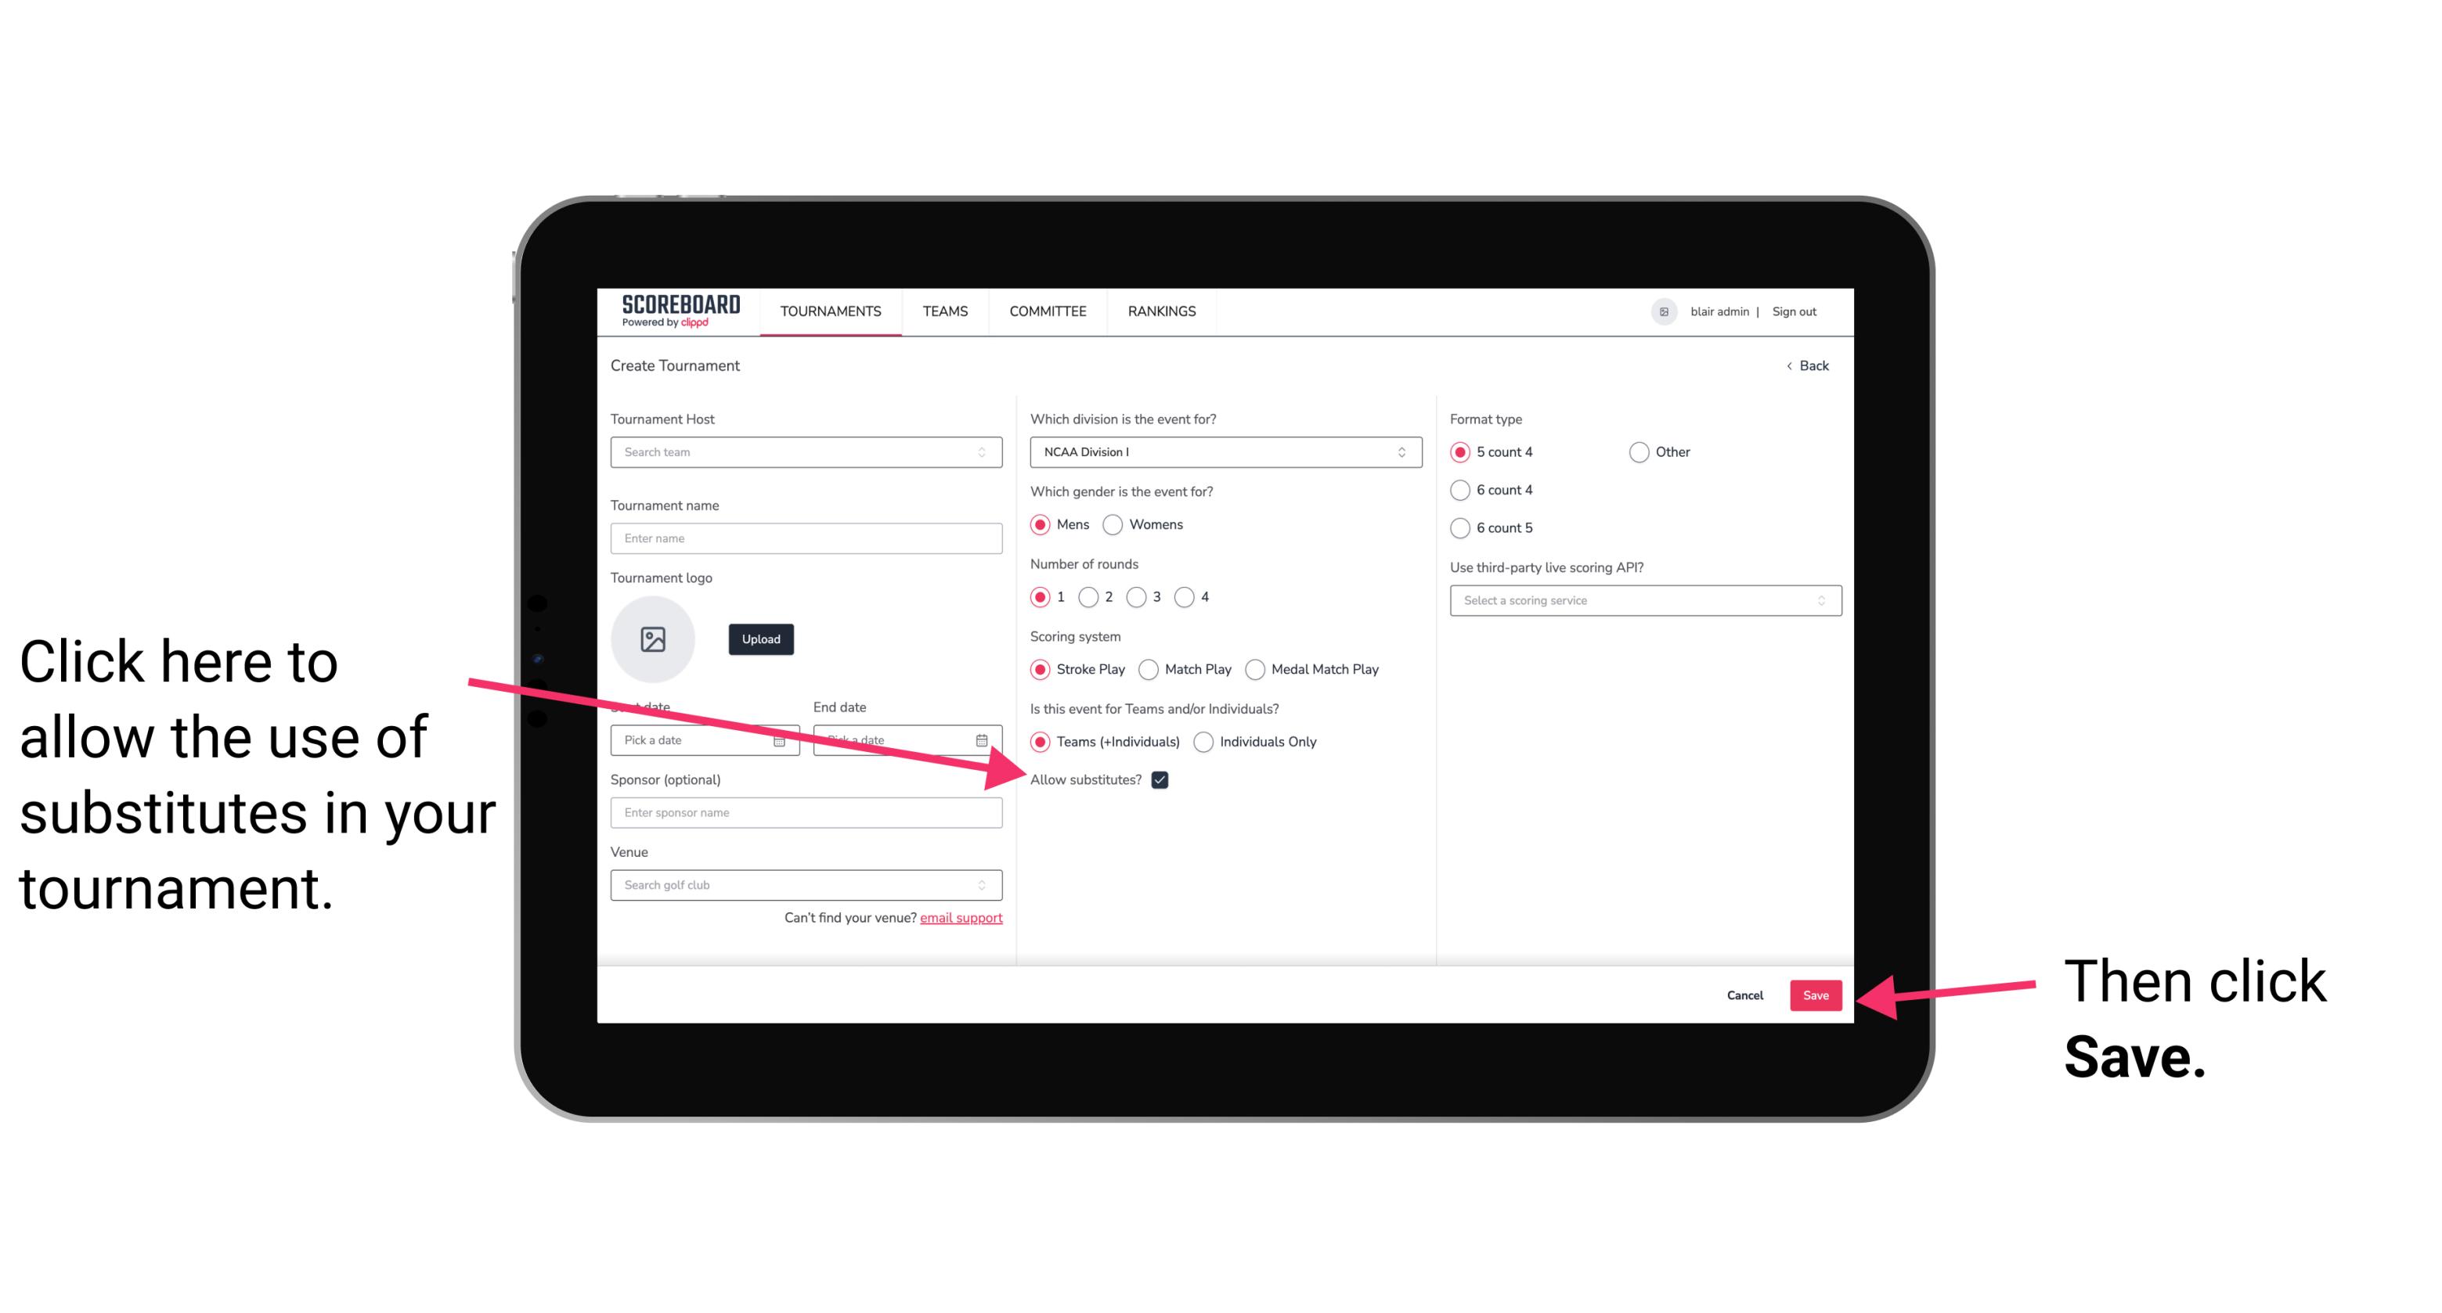The height and width of the screenshot is (1313, 2442).
Task: Select the 6 count 4 format radio button
Action: click(x=1459, y=490)
